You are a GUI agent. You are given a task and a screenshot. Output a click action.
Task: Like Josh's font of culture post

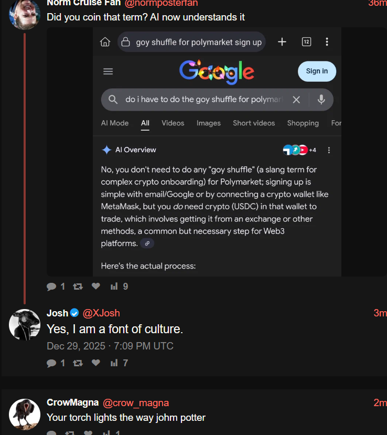click(95, 363)
